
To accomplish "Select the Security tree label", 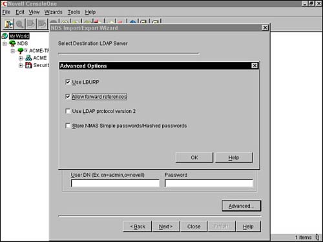I will coord(41,65).
